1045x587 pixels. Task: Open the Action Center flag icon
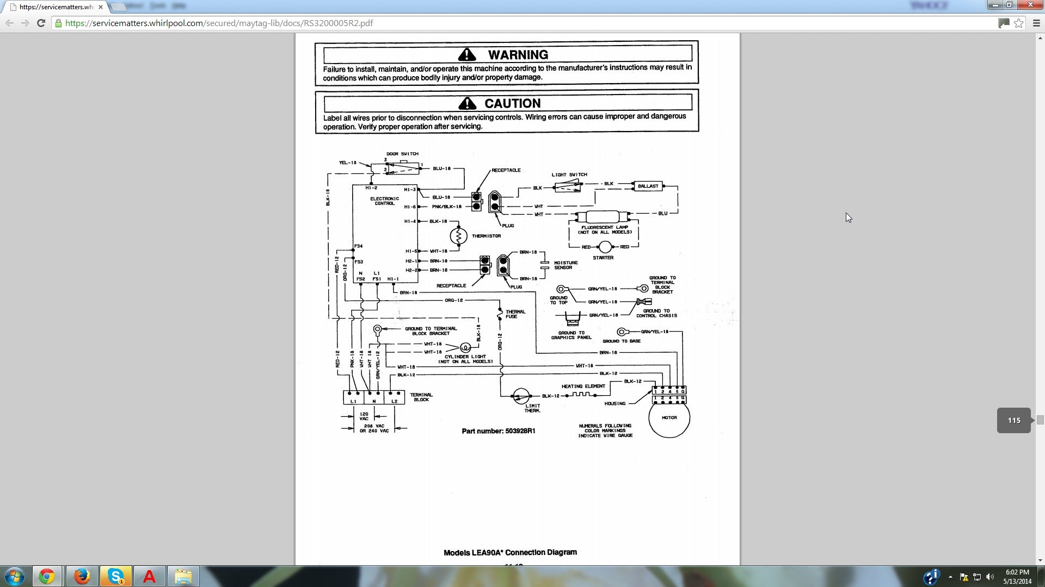pyautogui.click(x=964, y=577)
